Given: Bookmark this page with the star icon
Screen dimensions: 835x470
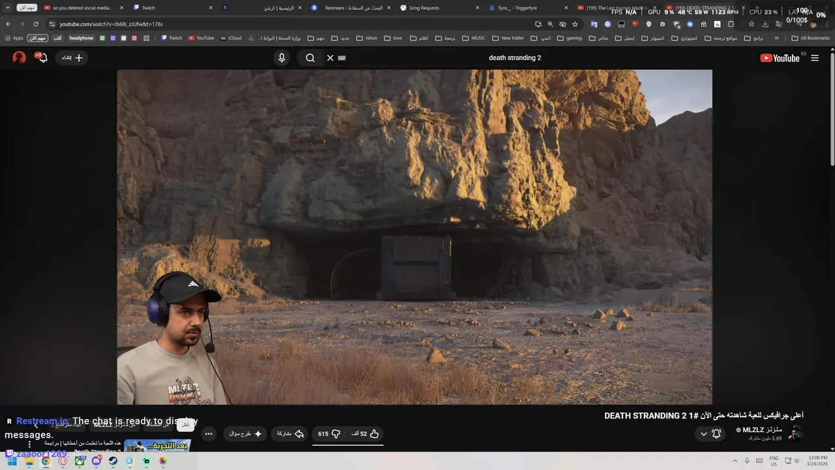Looking at the screenshot, I should click(575, 24).
